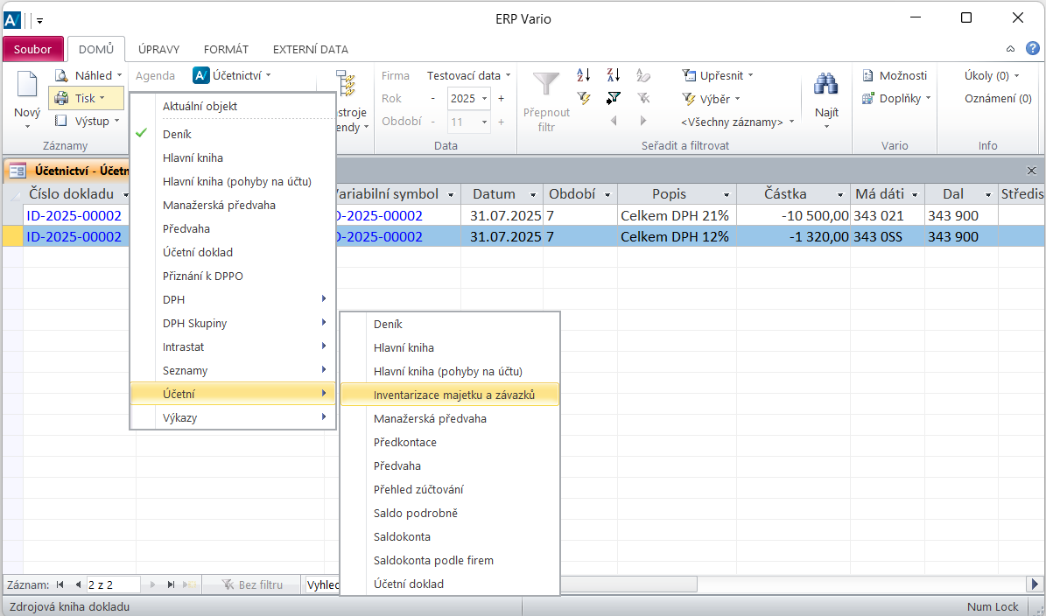Select checked Deník item in Tisk menu
Viewport: 1046px width, 616px height.
[177, 134]
